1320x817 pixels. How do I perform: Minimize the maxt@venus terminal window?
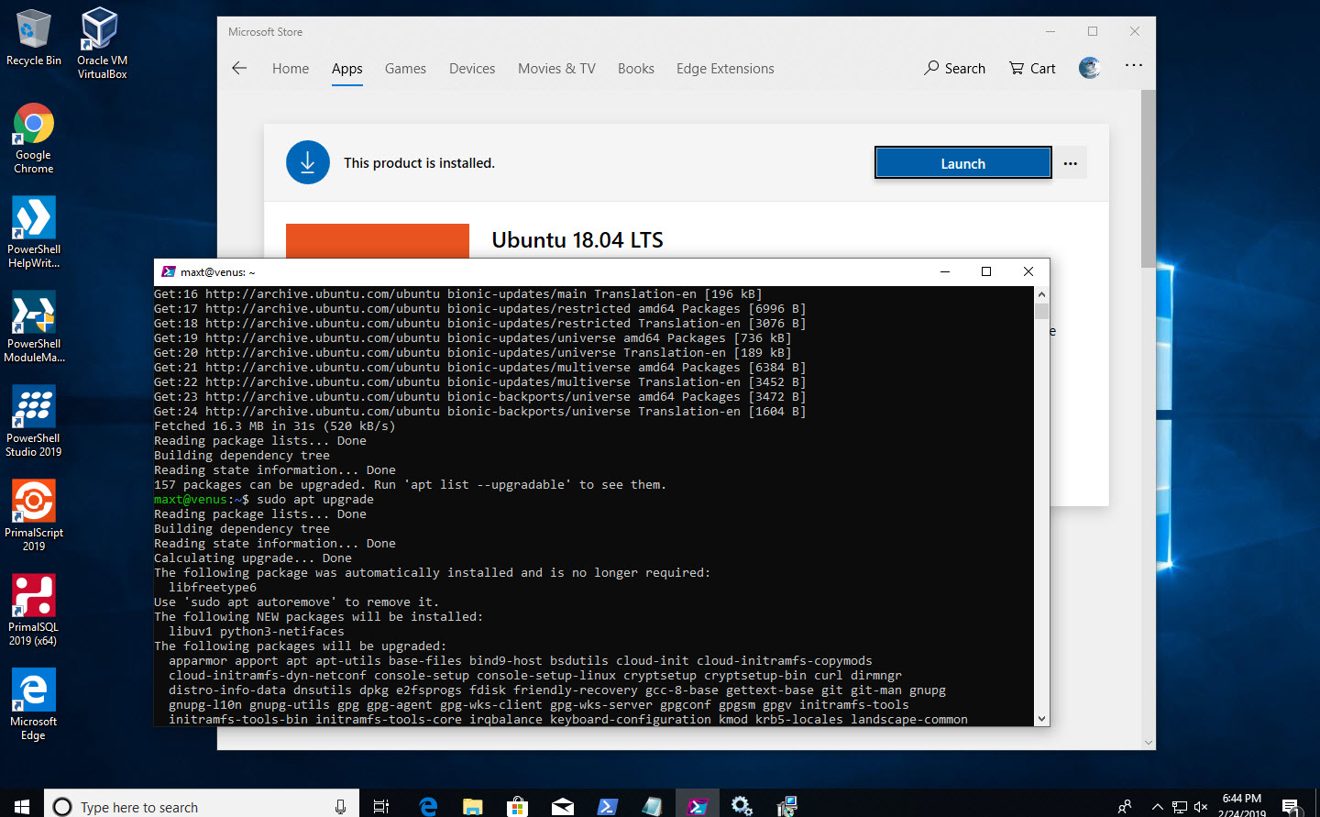[945, 271]
